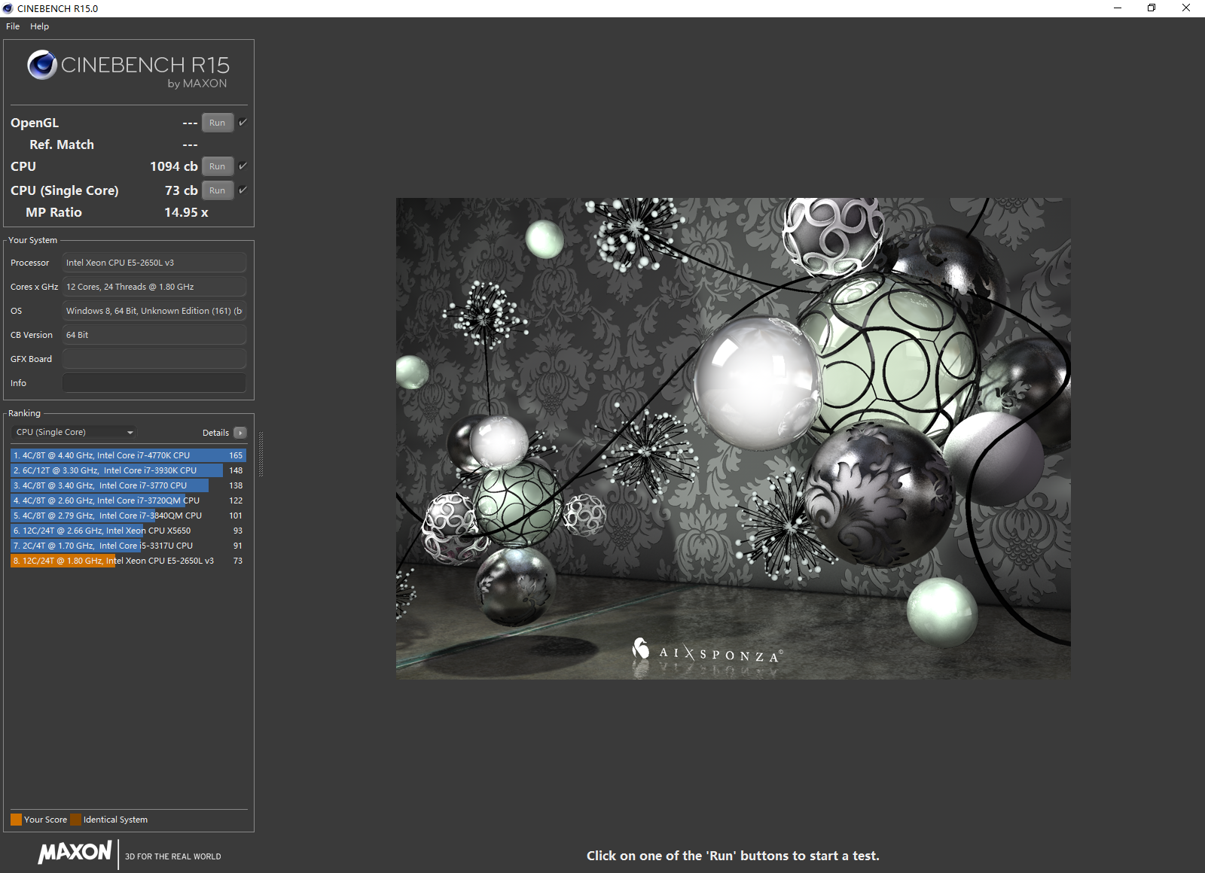Open the File menu
1205x873 pixels.
point(13,26)
